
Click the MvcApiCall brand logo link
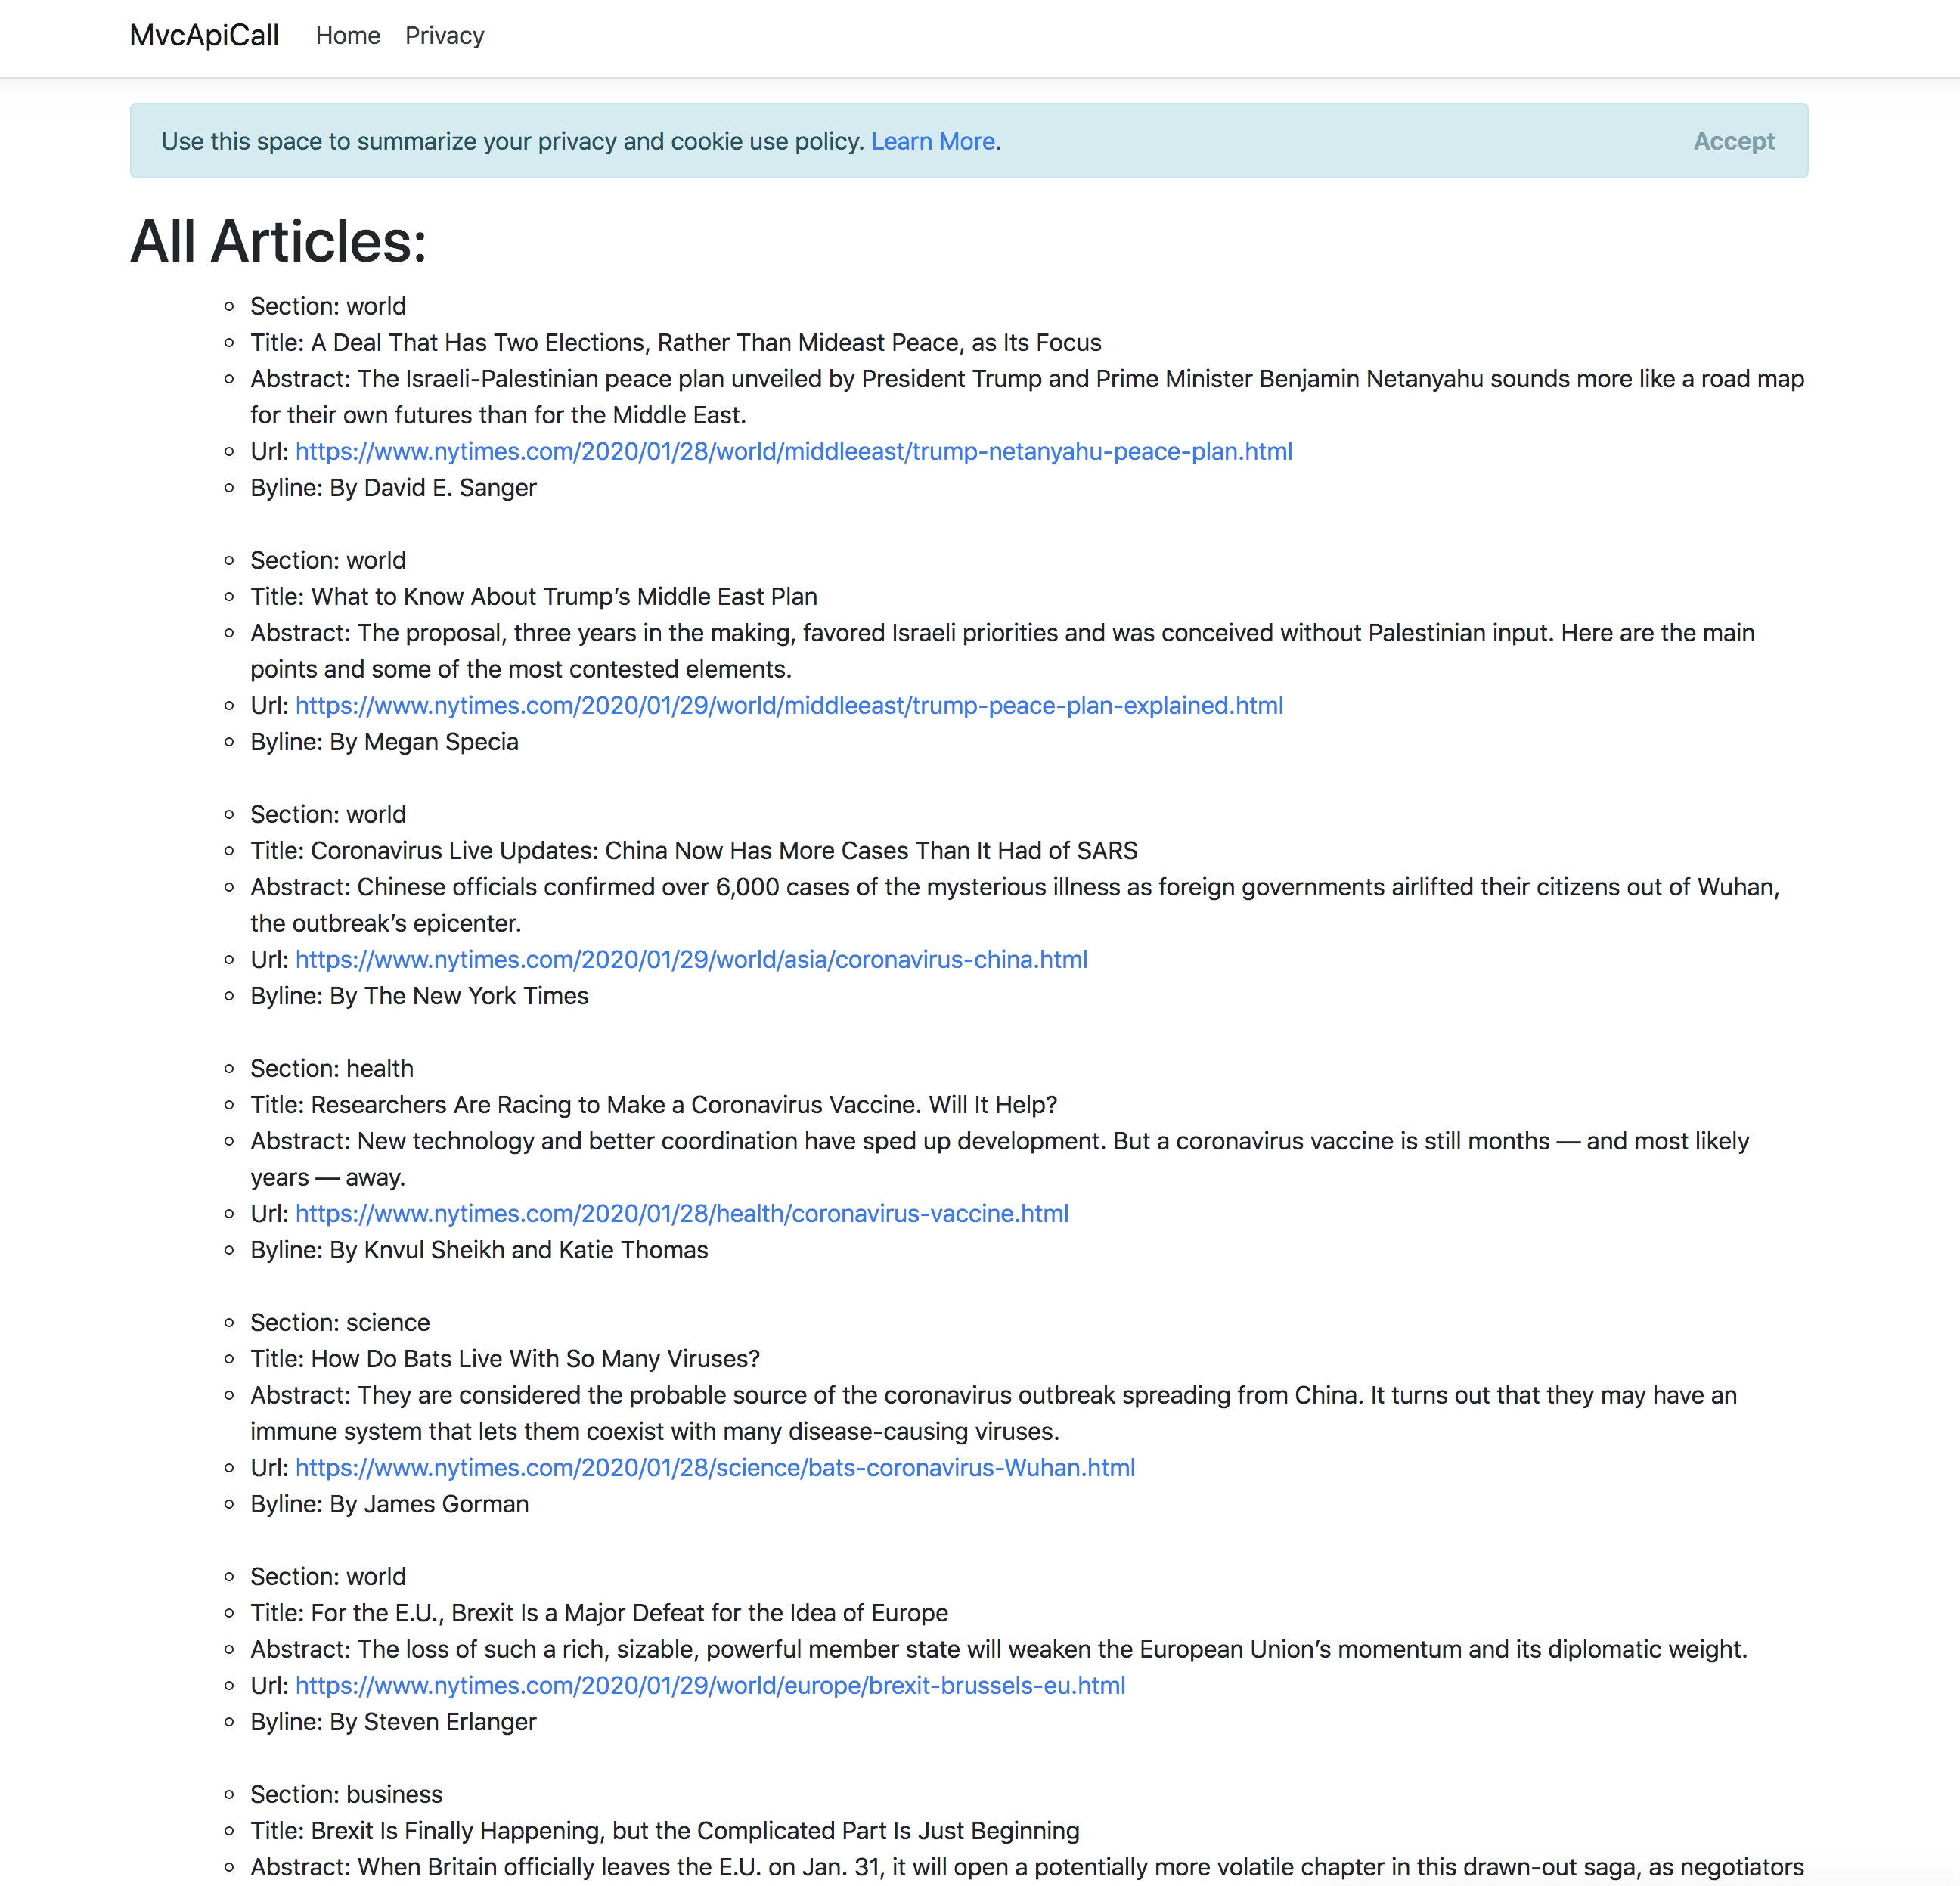pyautogui.click(x=204, y=36)
